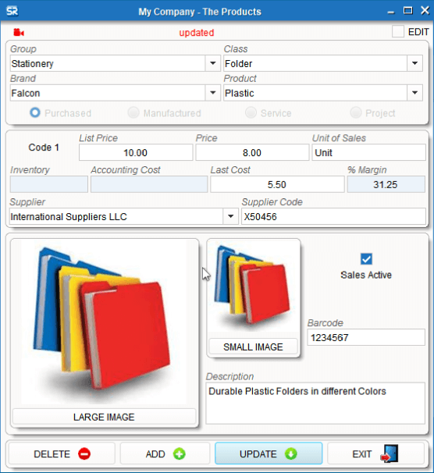Select the Manufactured radio button
The image size is (434, 473).
coord(133,112)
